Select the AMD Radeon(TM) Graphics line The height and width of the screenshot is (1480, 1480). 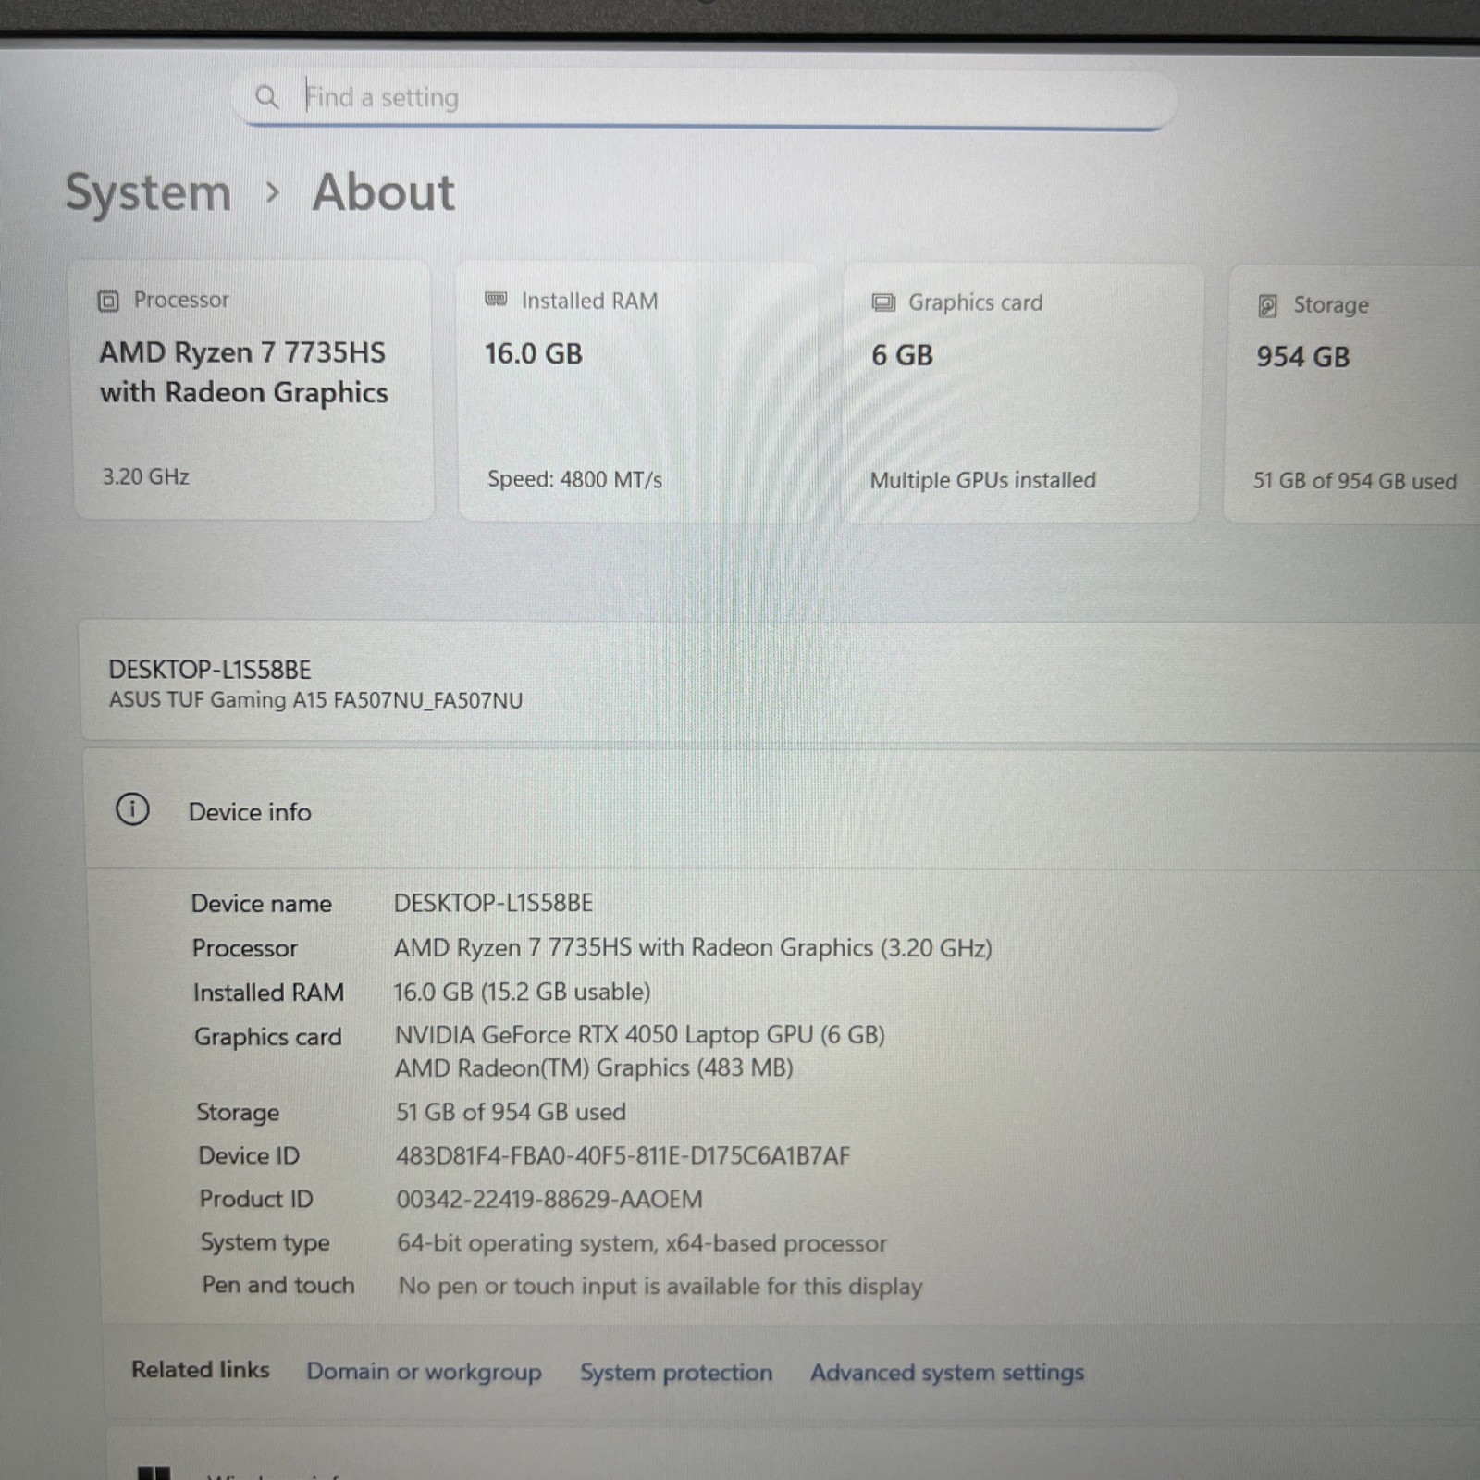pos(594,1068)
